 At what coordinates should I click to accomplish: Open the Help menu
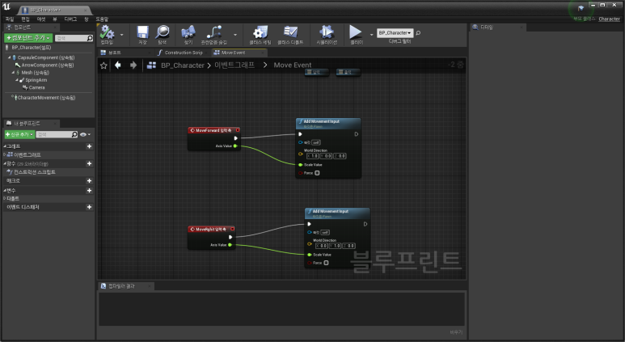[102, 19]
